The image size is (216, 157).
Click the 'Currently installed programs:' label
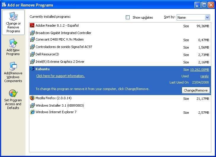(x=50, y=17)
